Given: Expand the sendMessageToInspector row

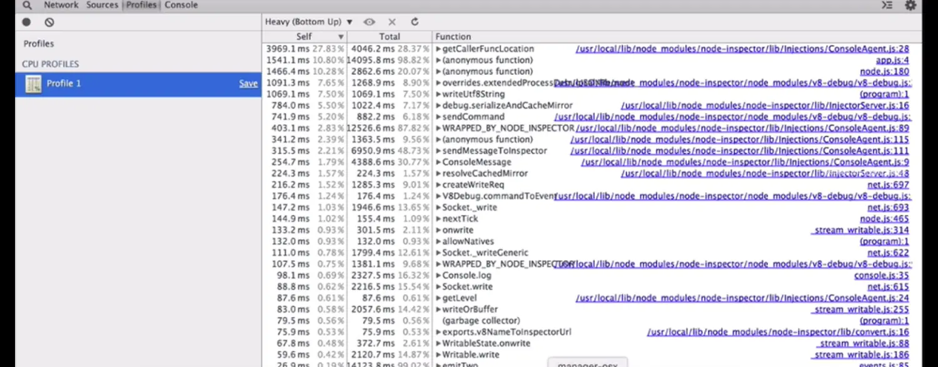Looking at the screenshot, I should tap(439, 151).
